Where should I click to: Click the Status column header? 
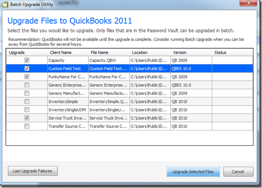point(233,52)
